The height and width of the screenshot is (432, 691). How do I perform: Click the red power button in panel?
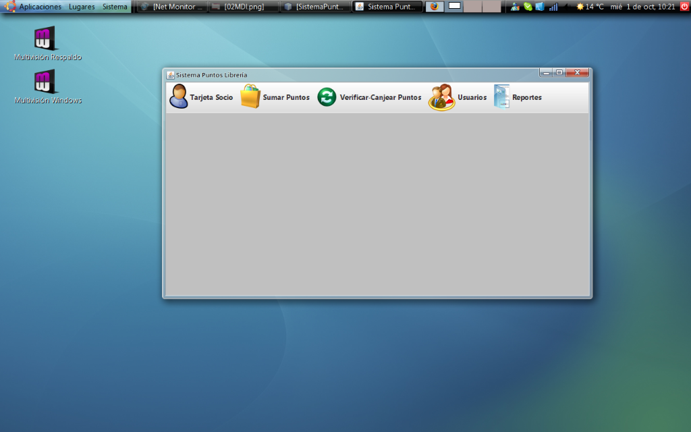click(x=684, y=6)
